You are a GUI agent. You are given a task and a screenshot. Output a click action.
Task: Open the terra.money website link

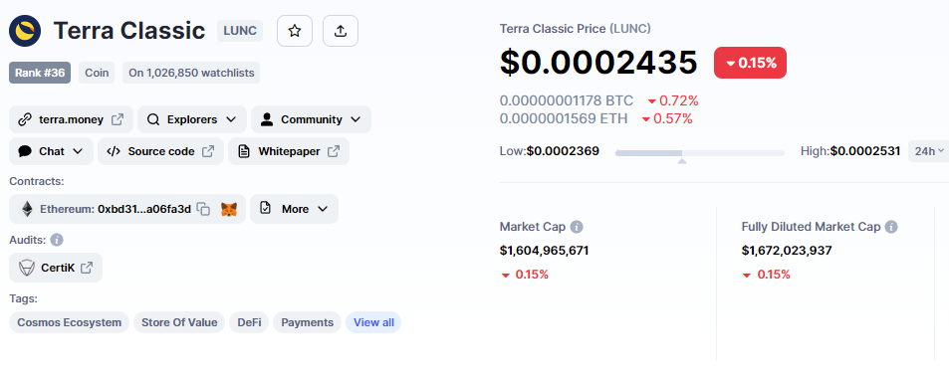72,119
